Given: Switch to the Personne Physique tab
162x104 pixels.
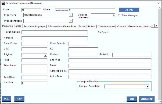Looking at the screenshot, I should [34, 26].
